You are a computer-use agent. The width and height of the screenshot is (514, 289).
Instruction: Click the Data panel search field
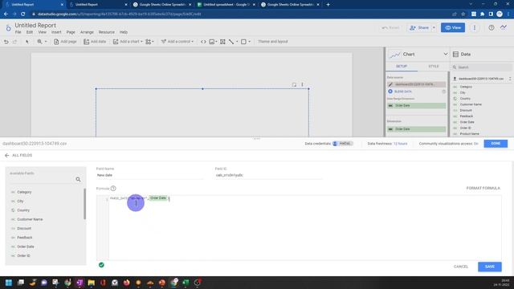482,67
